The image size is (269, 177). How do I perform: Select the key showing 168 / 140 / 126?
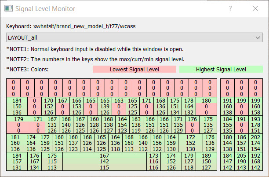coord(66,125)
